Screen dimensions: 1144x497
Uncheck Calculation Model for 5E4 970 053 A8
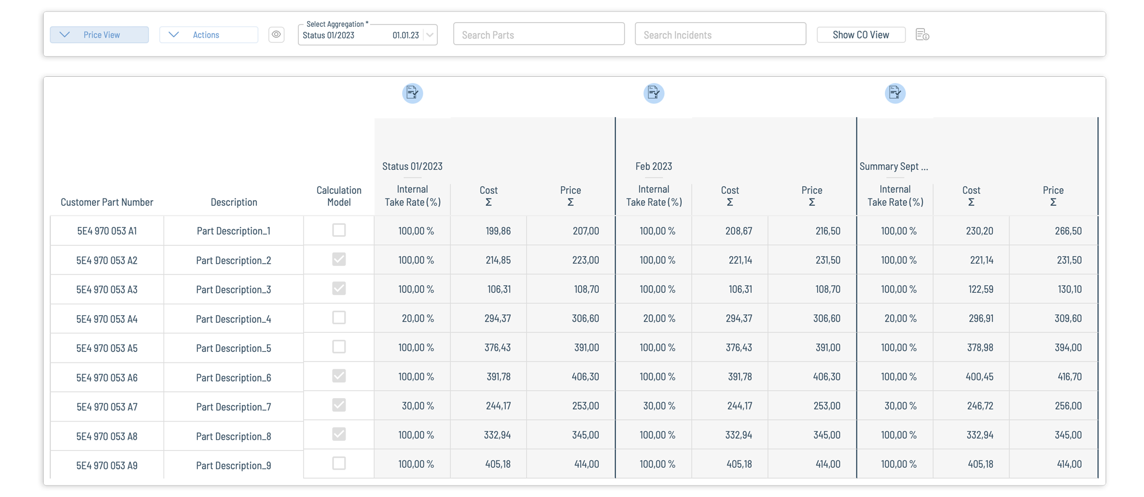click(x=339, y=434)
